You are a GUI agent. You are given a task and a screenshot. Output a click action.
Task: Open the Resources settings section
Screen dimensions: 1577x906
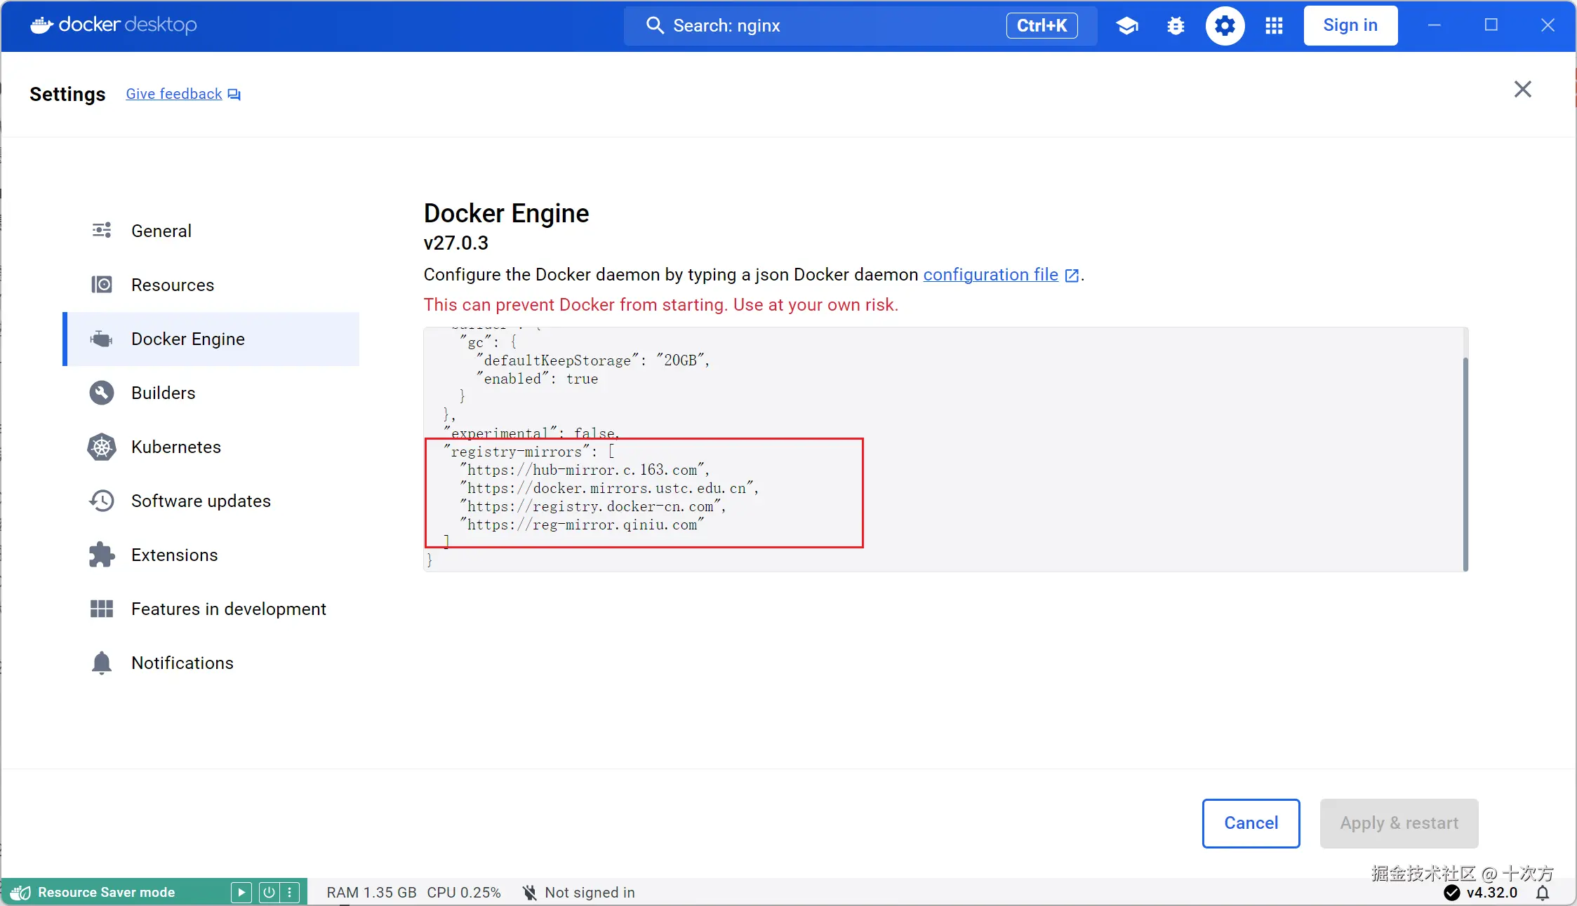211,285
